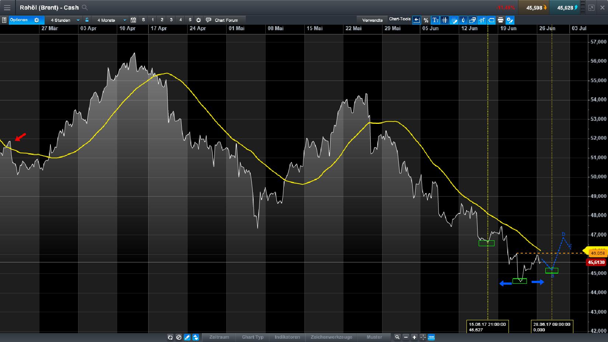Image resolution: width=608 pixels, height=342 pixels.
Task: Open the calendar date picker icon
Action: click(133, 20)
